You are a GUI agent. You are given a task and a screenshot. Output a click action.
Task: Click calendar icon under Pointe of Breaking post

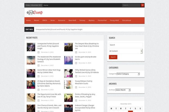tap(76, 101)
